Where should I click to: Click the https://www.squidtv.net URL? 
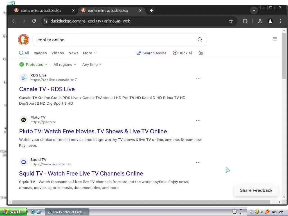[51, 164]
